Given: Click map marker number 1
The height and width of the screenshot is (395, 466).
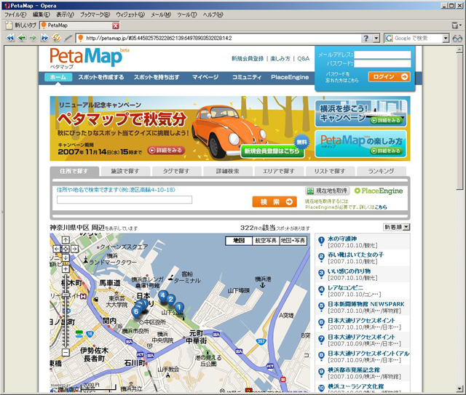Looking at the screenshot, I should coord(179,308).
